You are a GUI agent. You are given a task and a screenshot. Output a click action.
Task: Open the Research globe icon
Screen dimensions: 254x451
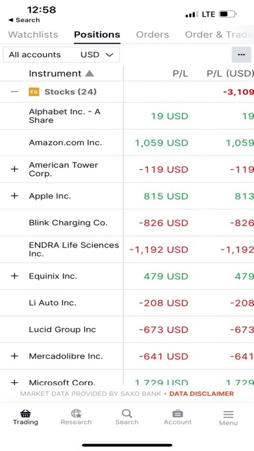click(x=76, y=413)
